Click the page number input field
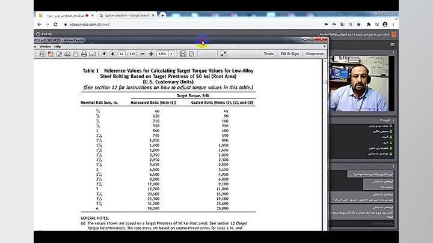The image size is (433, 243). [x=122, y=54]
